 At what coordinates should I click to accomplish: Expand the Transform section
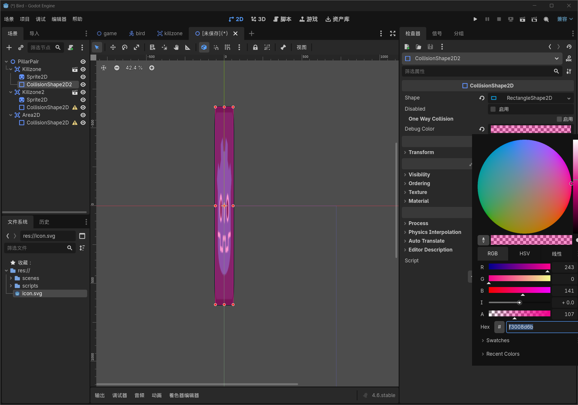pyautogui.click(x=421, y=152)
